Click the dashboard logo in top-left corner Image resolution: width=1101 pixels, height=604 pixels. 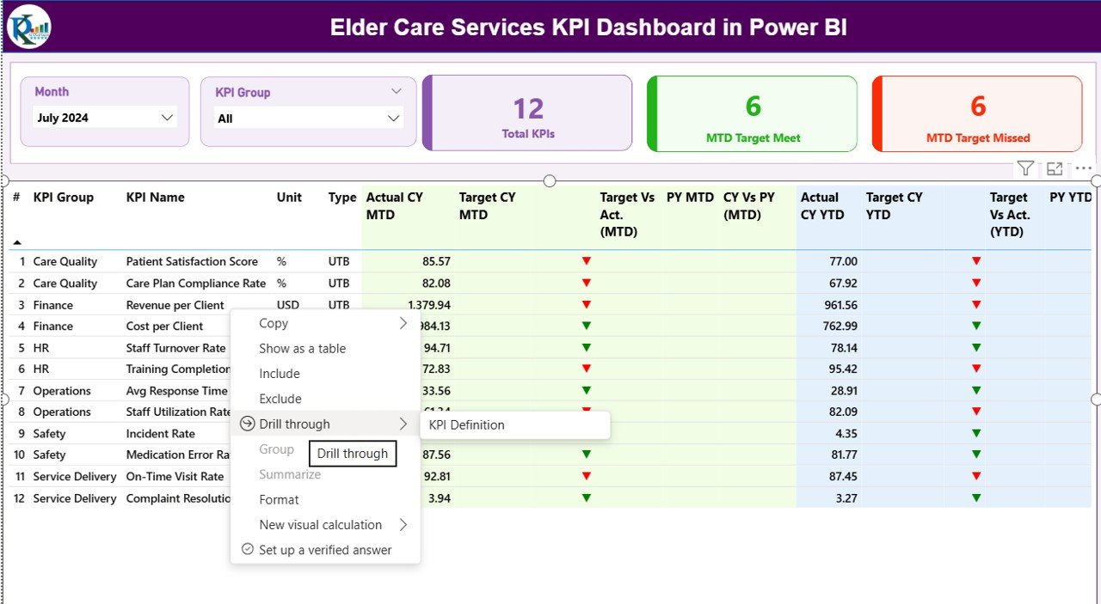[29, 27]
